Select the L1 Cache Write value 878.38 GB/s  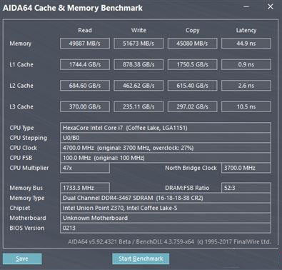[x=139, y=64]
